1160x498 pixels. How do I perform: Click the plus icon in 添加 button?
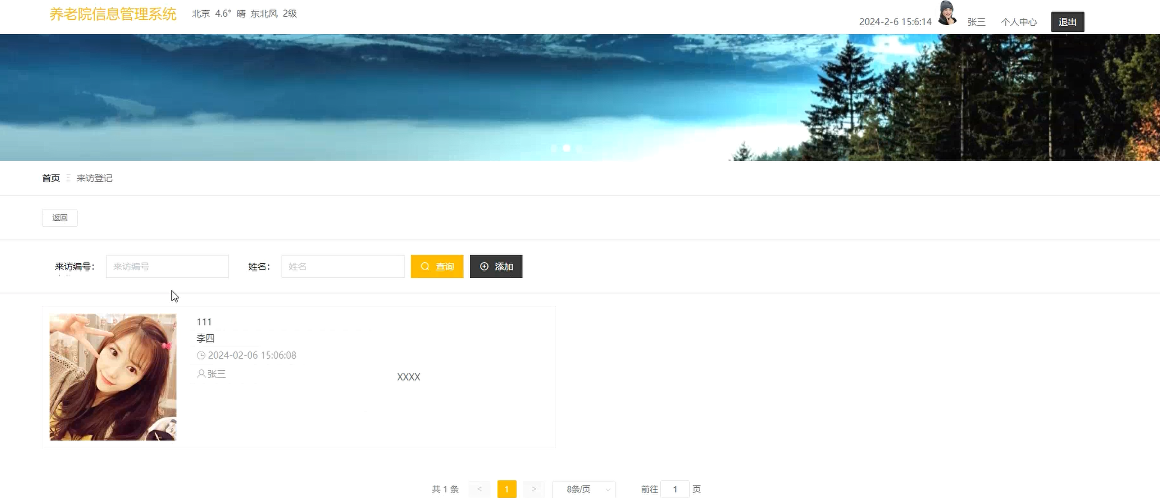tap(484, 266)
